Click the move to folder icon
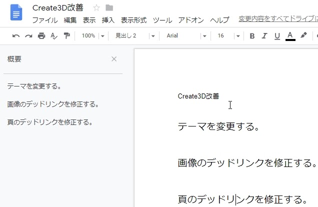The width and height of the screenshot is (318, 207). click(x=109, y=8)
